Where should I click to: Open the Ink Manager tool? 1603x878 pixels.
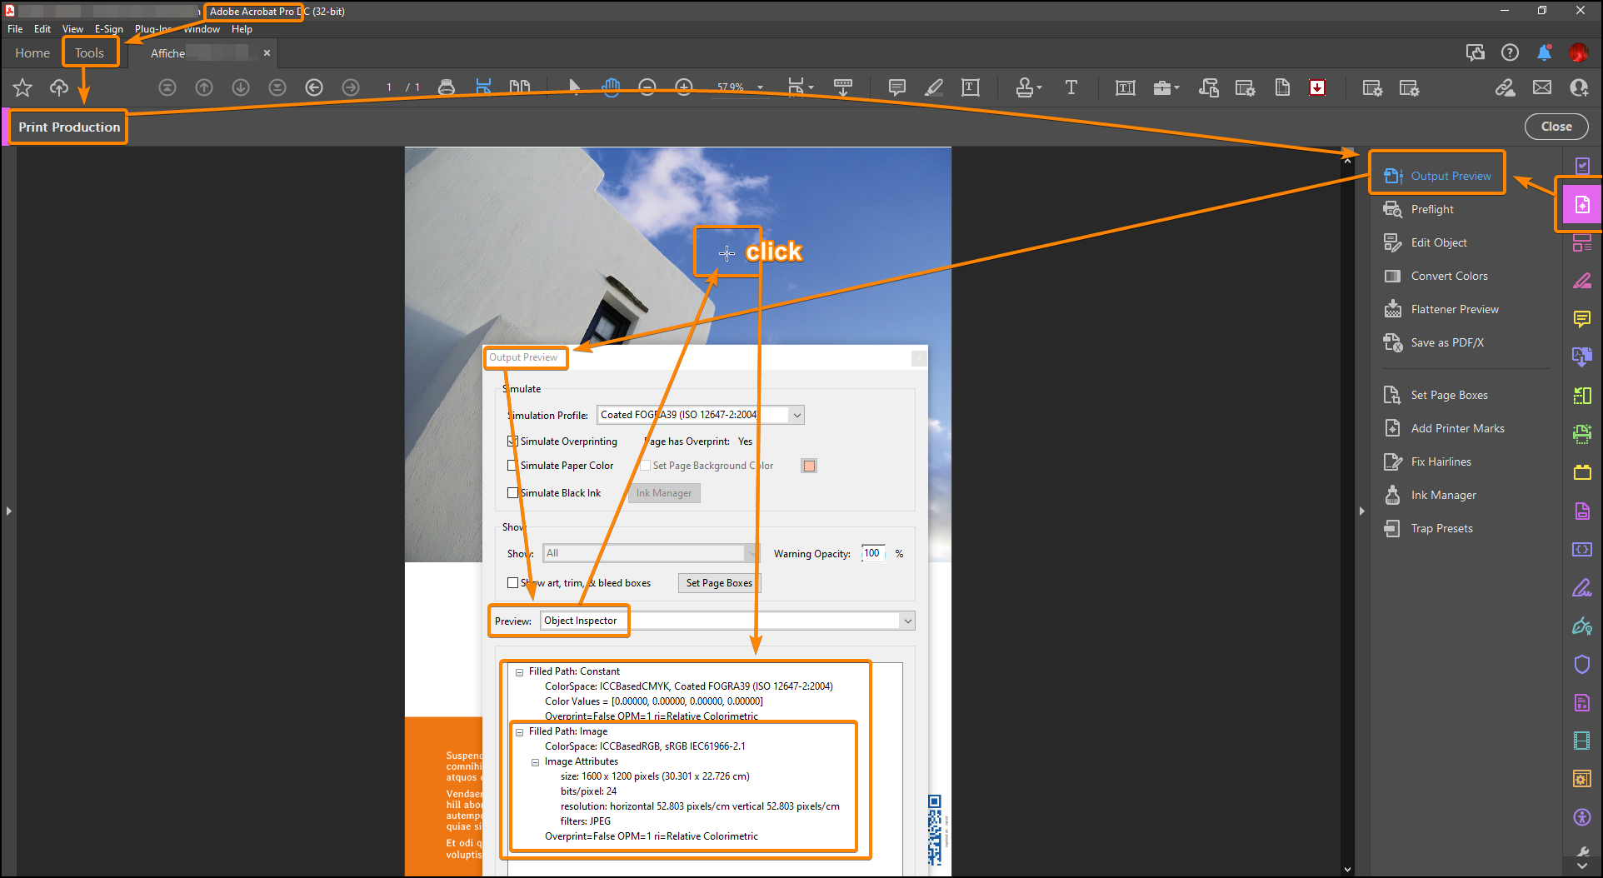point(1442,495)
